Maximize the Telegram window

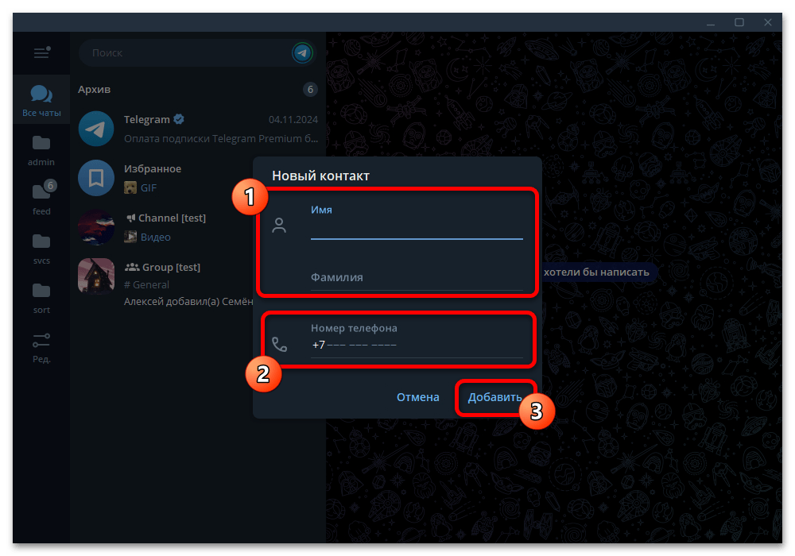coord(739,22)
